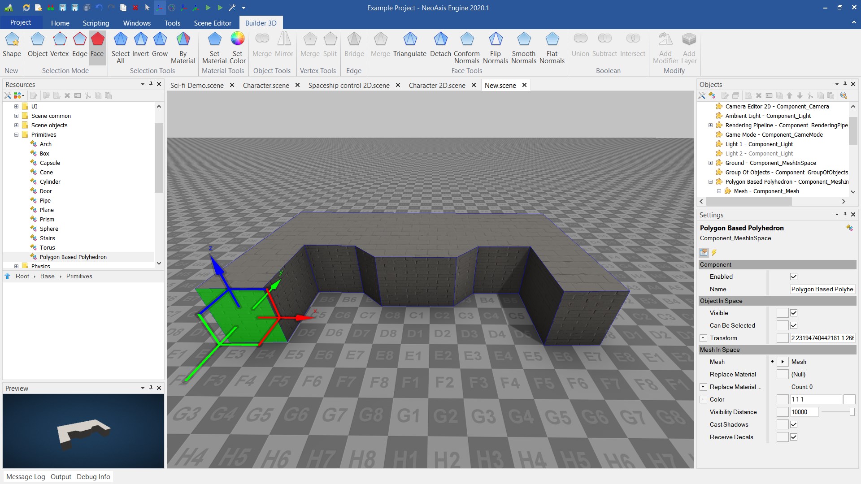861x484 pixels.
Task: Click the Set Color rainbow icon
Action: pos(237,39)
